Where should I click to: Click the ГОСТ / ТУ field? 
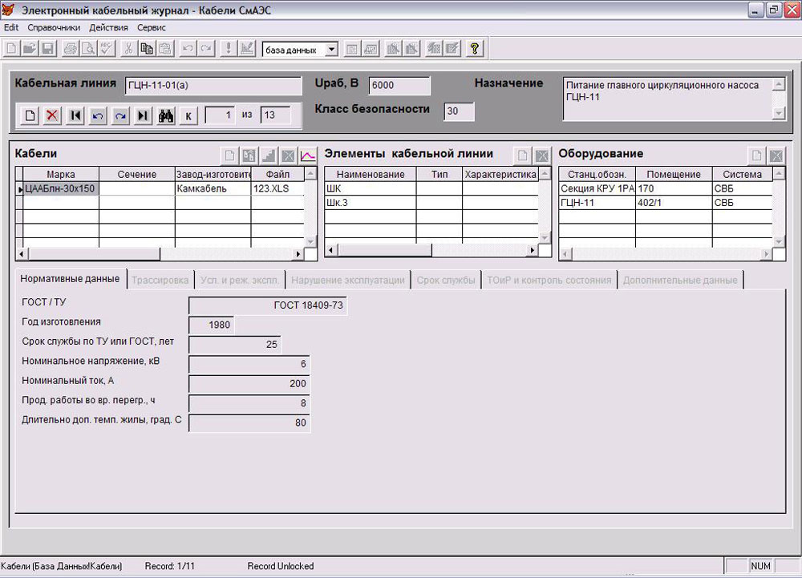268,305
